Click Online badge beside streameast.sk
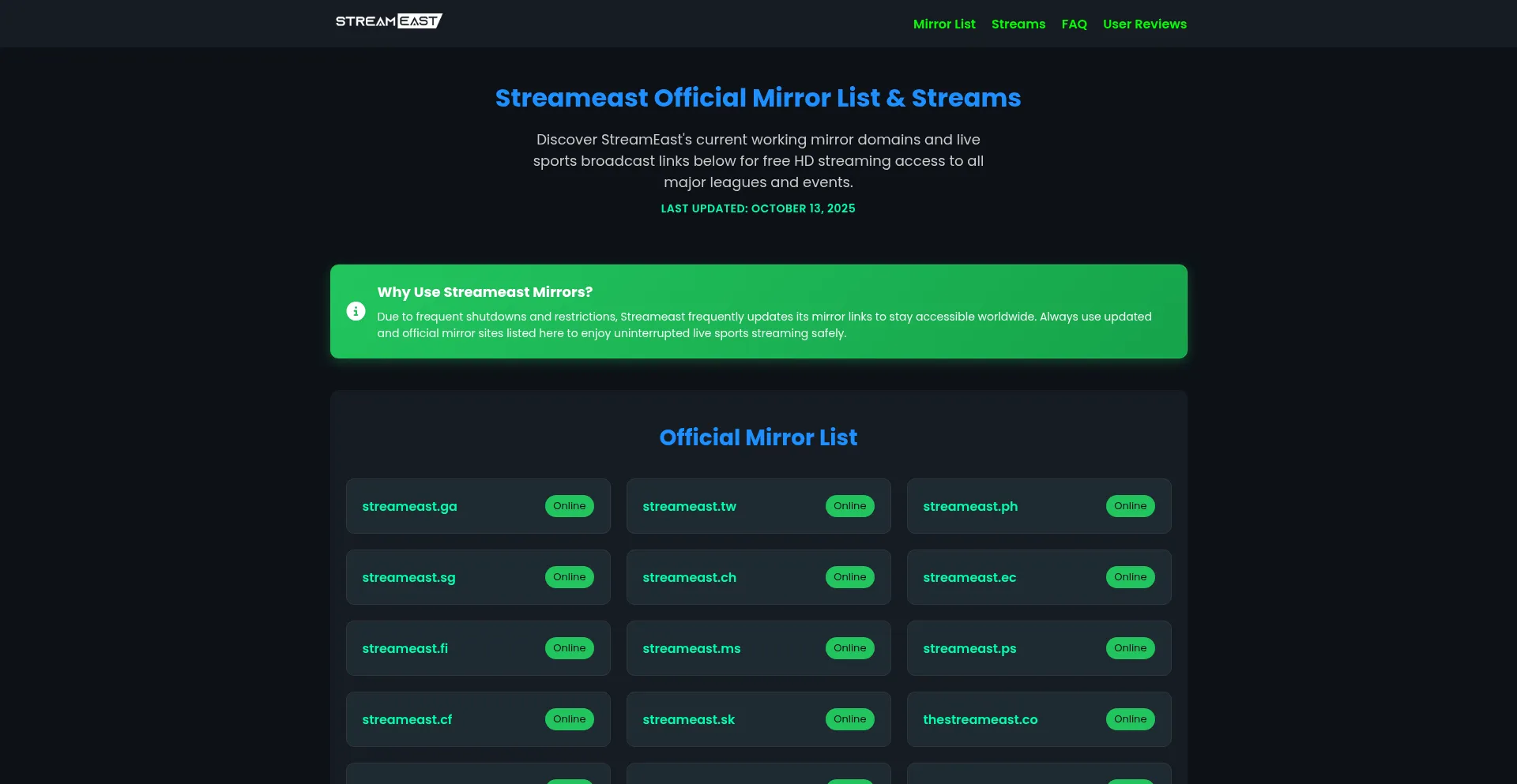1517x784 pixels. (x=849, y=719)
